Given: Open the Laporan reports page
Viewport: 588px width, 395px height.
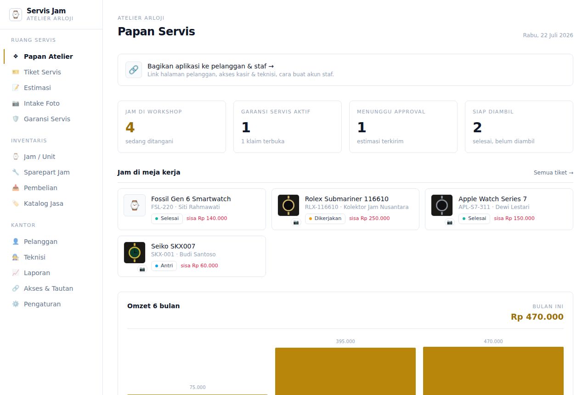Looking at the screenshot, I should (x=51, y=273).
